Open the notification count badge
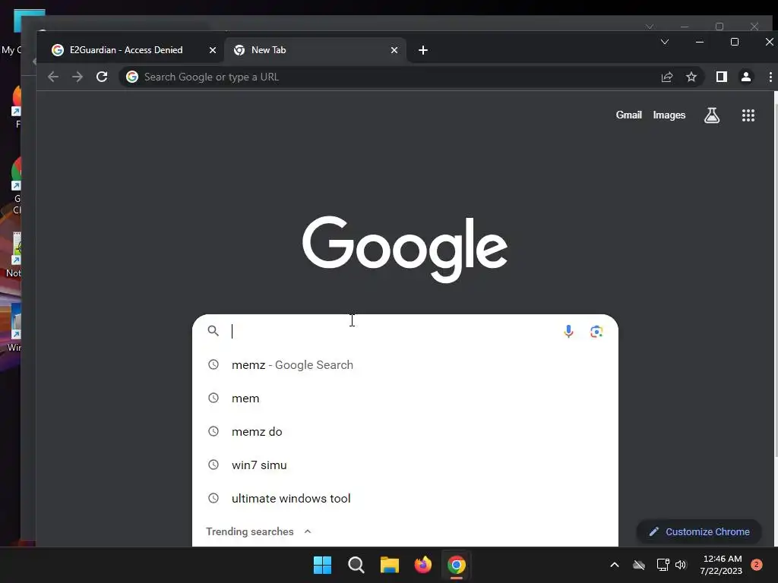The height and width of the screenshot is (583, 778). (757, 564)
